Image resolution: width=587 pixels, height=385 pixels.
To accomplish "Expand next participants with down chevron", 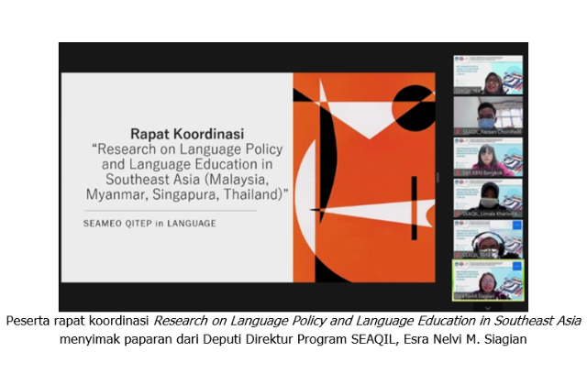I will point(487,308).
